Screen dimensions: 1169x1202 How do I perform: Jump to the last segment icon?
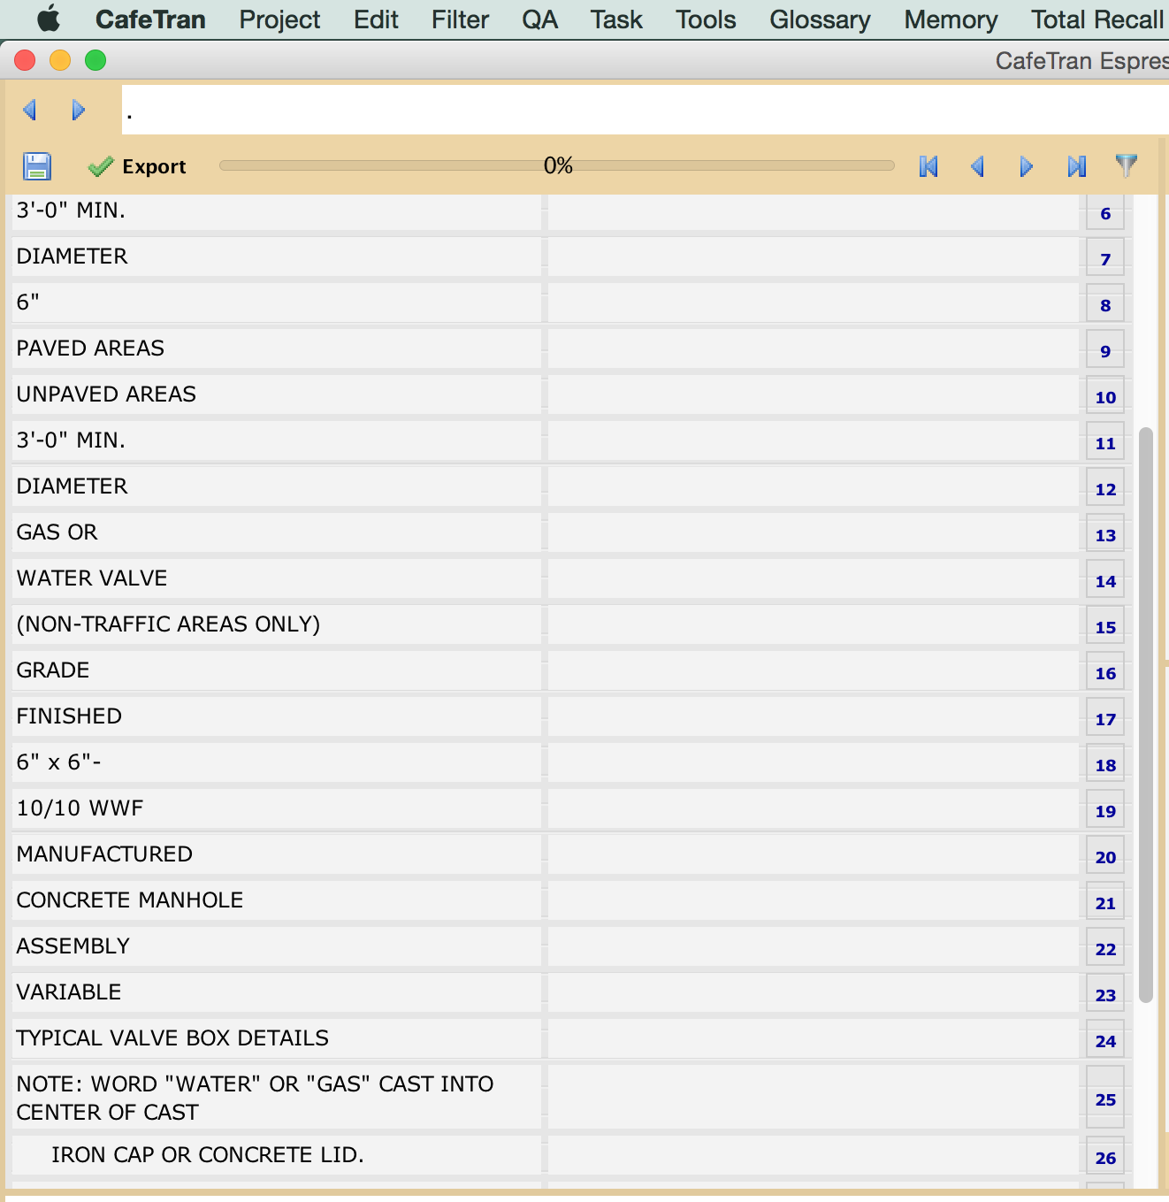pyautogui.click(x=1076, y=166)
